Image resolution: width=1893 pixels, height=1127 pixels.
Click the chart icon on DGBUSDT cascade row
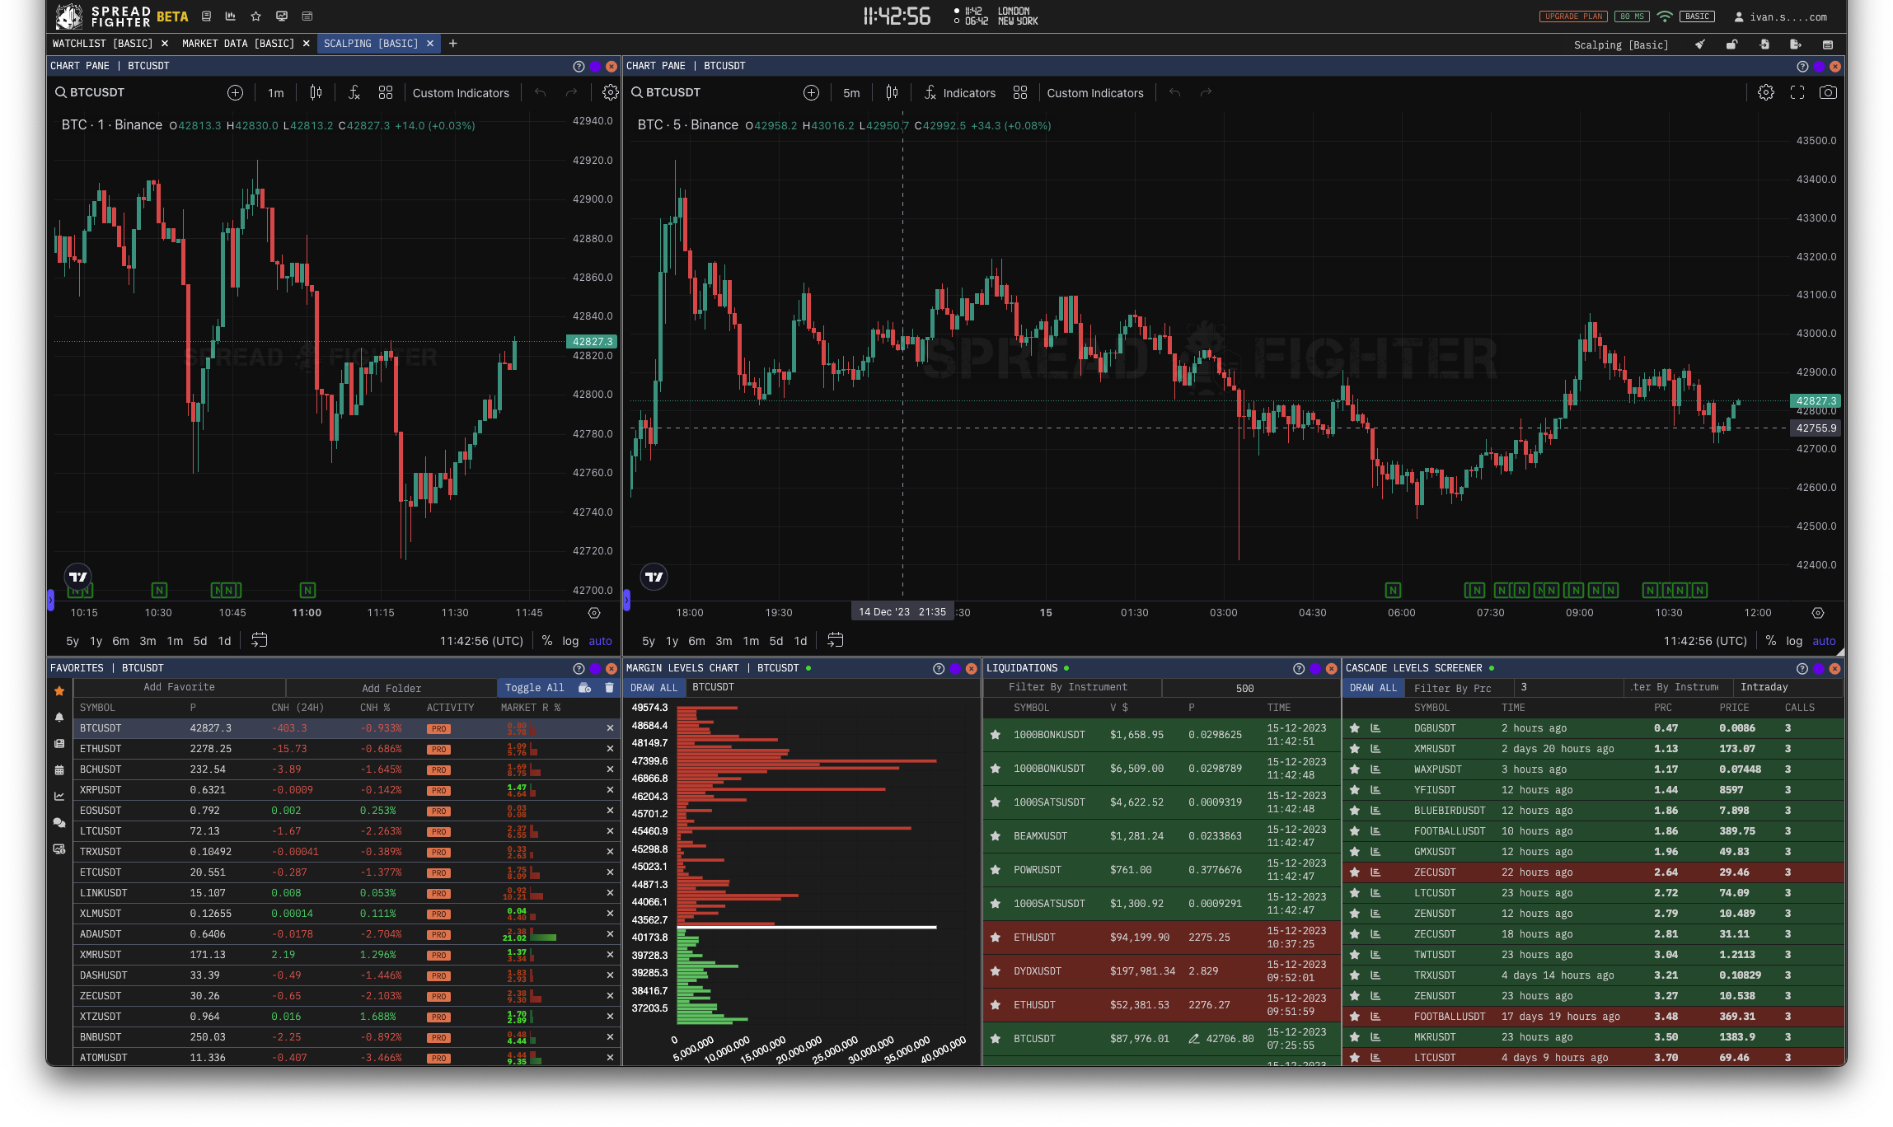click(x=1375, y=728)
